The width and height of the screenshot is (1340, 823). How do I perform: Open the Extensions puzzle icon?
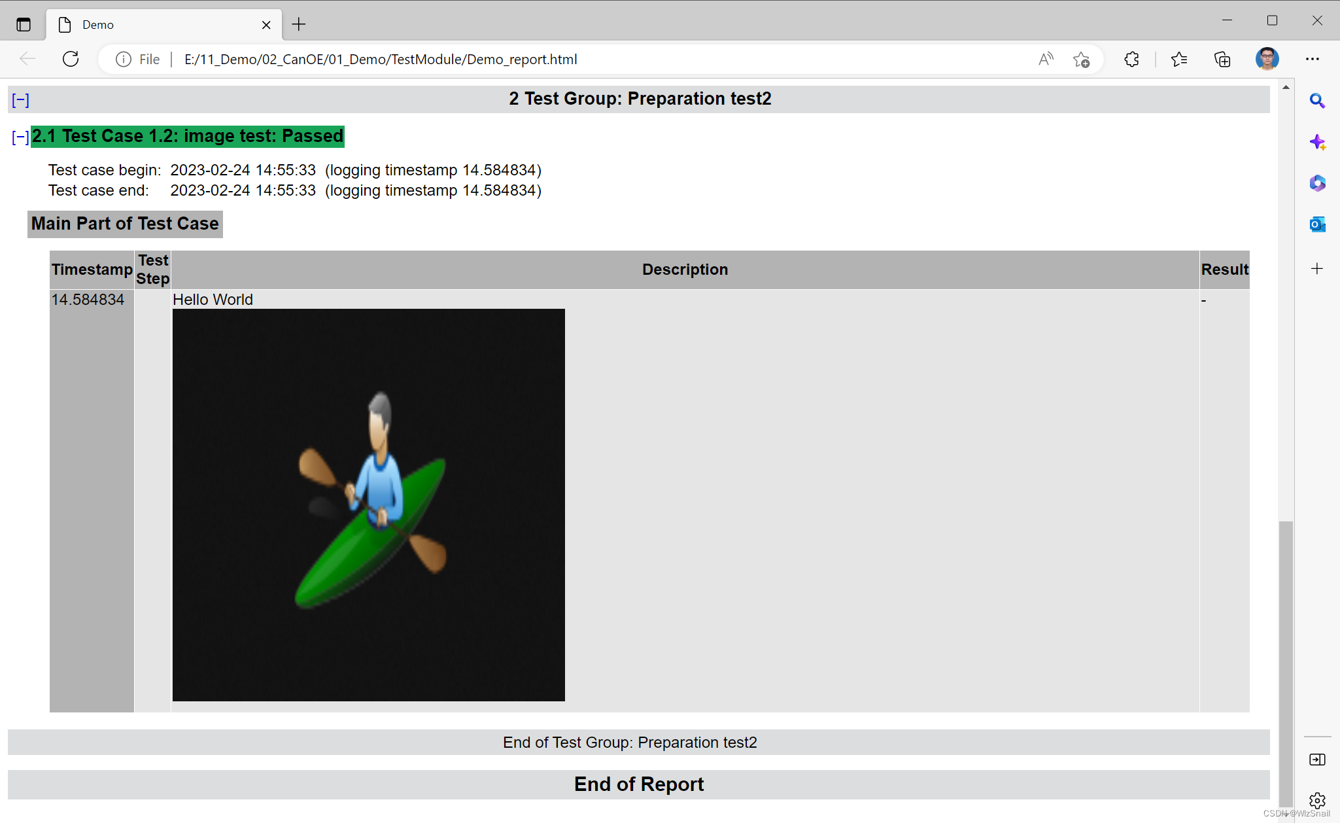[x=1131, y=60]
